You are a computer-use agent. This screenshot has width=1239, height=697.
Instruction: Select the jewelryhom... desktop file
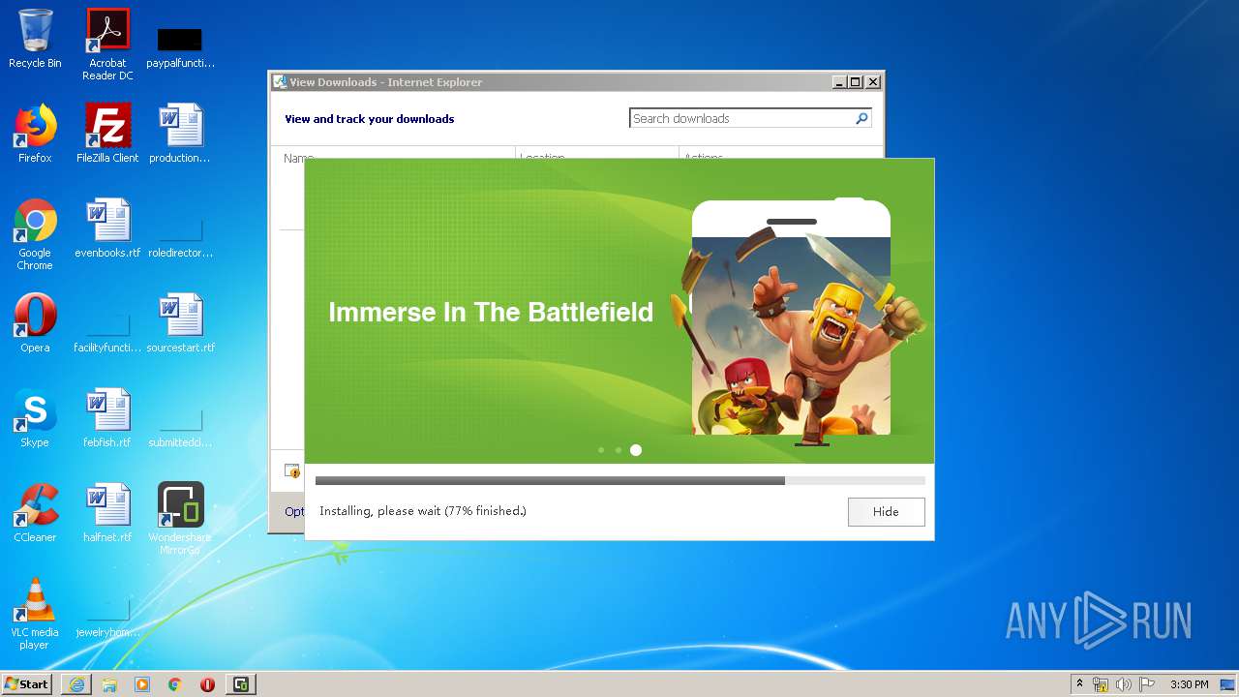pos(107,620)
